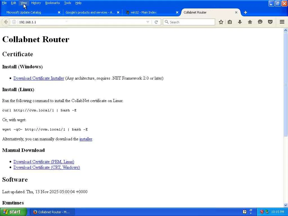
Task: Click the vertical scrollbar thumb
Action: pyautogui.click(x=285, y=84)
